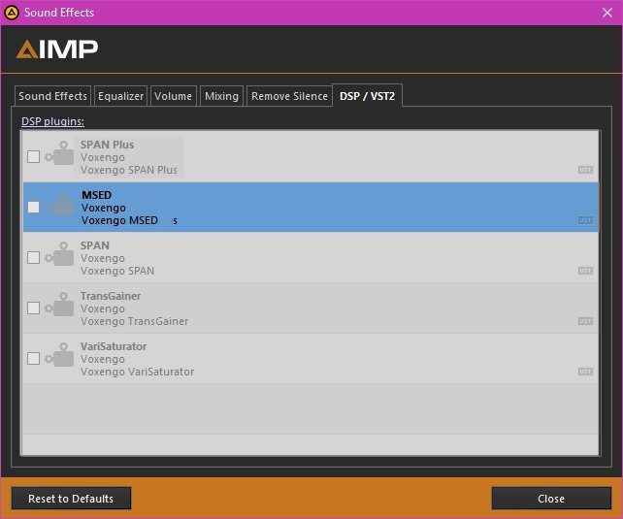Open the Equalizer tab
This screenshot has width=623, height=519.
pos(120,96)
